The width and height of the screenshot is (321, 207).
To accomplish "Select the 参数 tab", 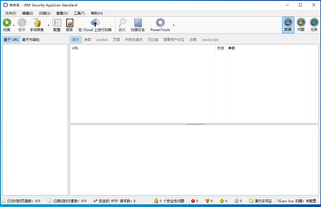I will (88, 40).
